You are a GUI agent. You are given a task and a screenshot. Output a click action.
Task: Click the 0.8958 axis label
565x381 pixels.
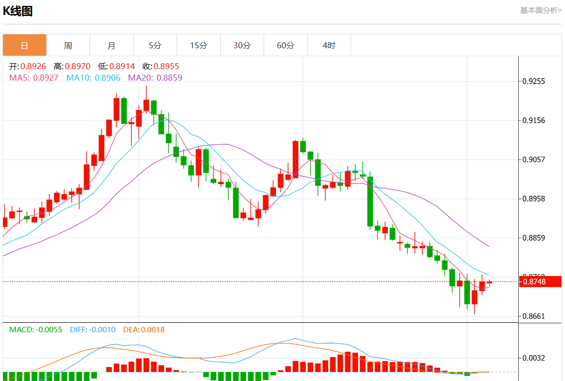[x=534, y=198]
